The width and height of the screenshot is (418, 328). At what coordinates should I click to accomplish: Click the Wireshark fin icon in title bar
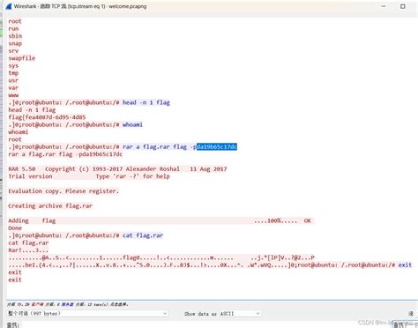tap(8, 6)
